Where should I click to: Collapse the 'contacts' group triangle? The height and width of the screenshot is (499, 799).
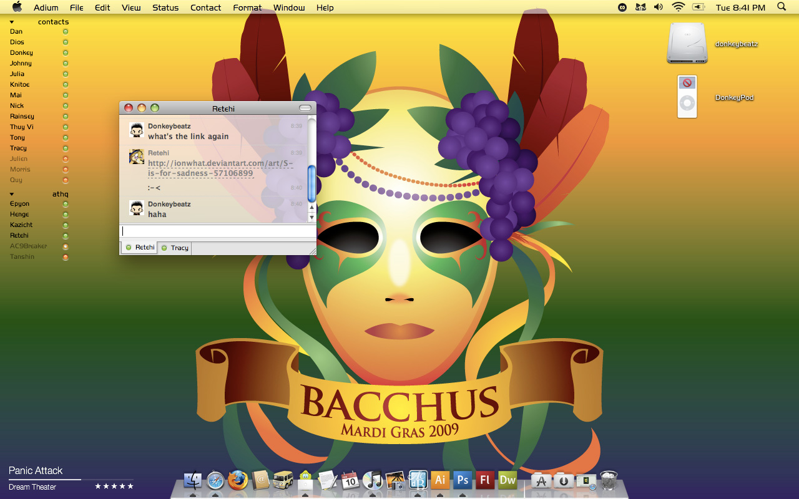(12, 22)
